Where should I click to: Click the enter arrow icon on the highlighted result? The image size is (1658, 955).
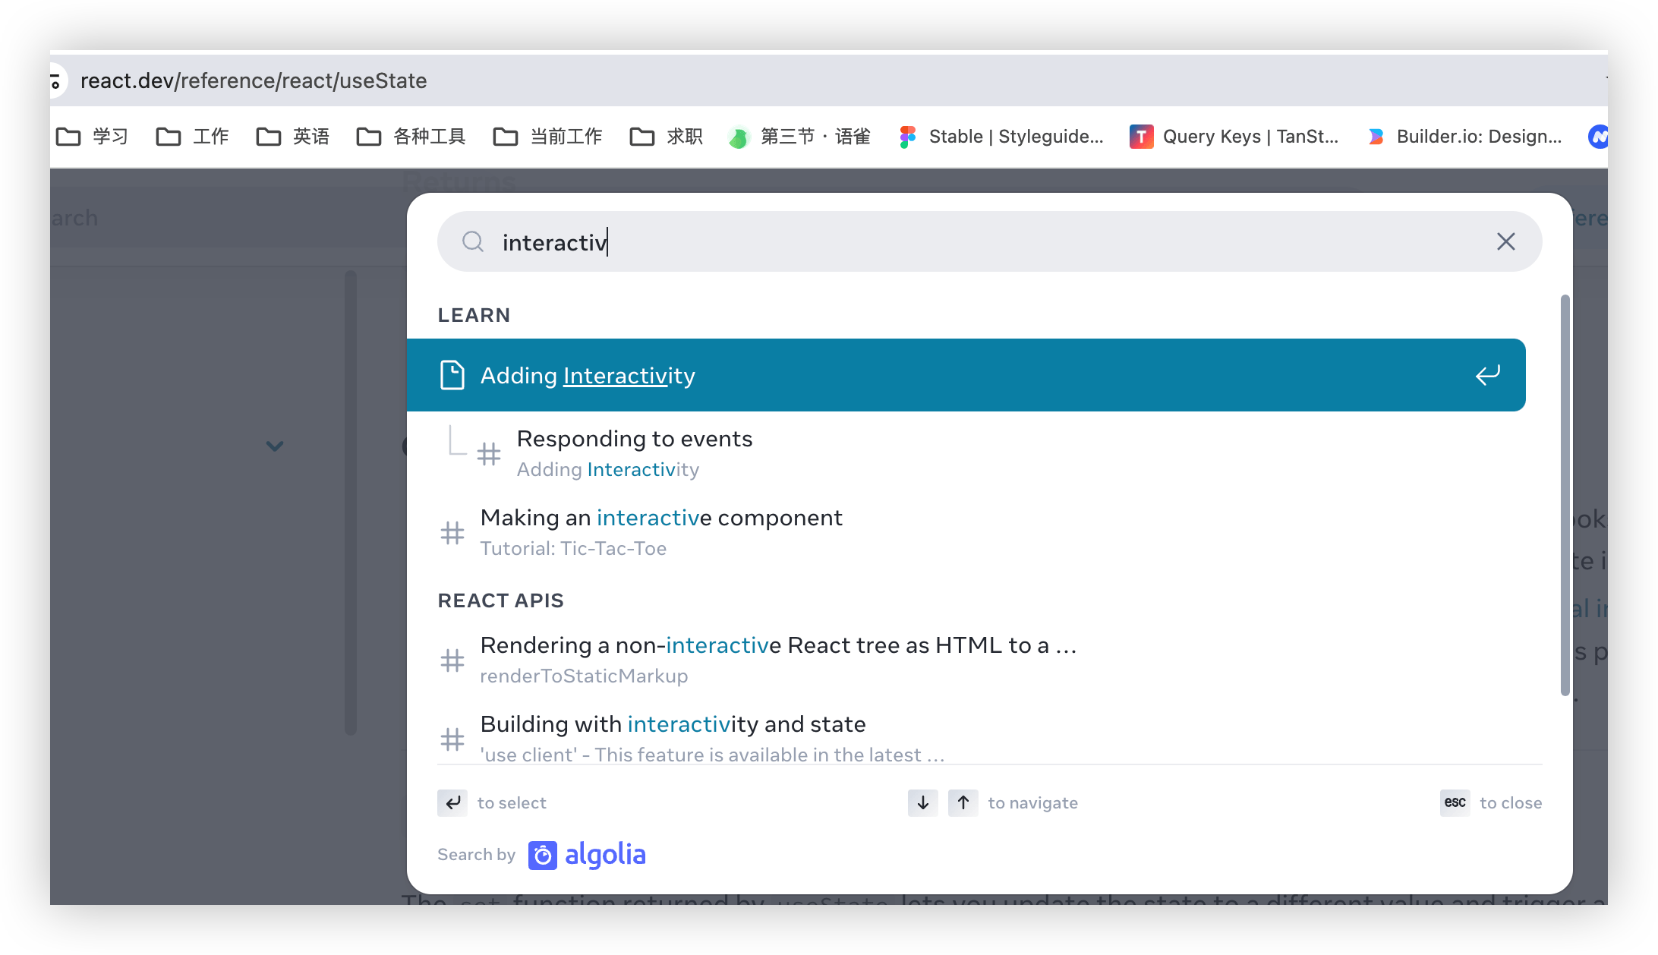tap(1487, 374)
